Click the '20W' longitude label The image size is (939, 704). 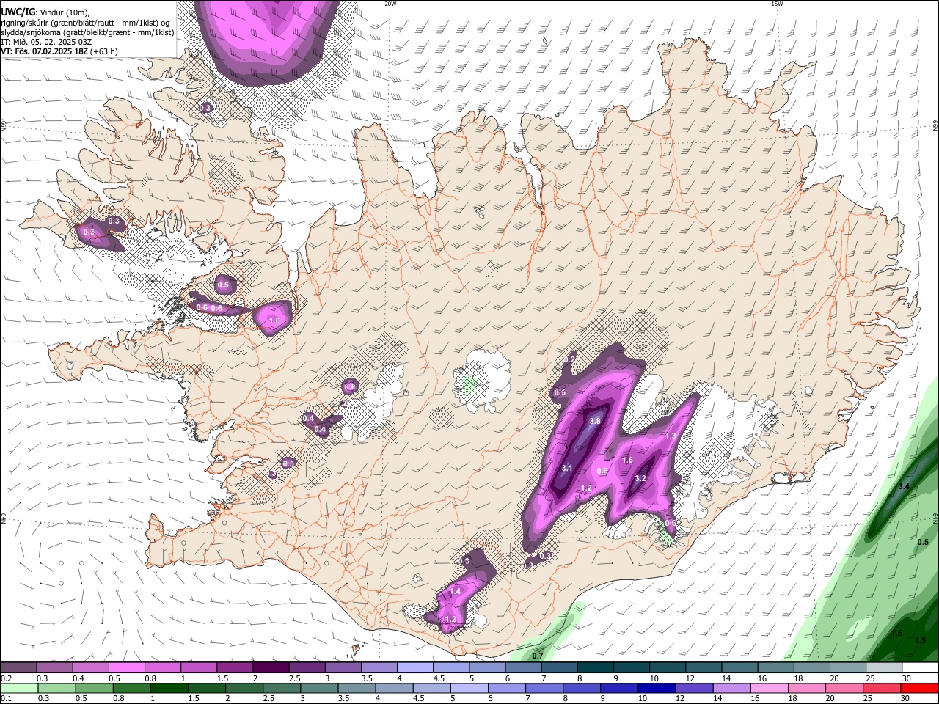[x=390, y=4]
